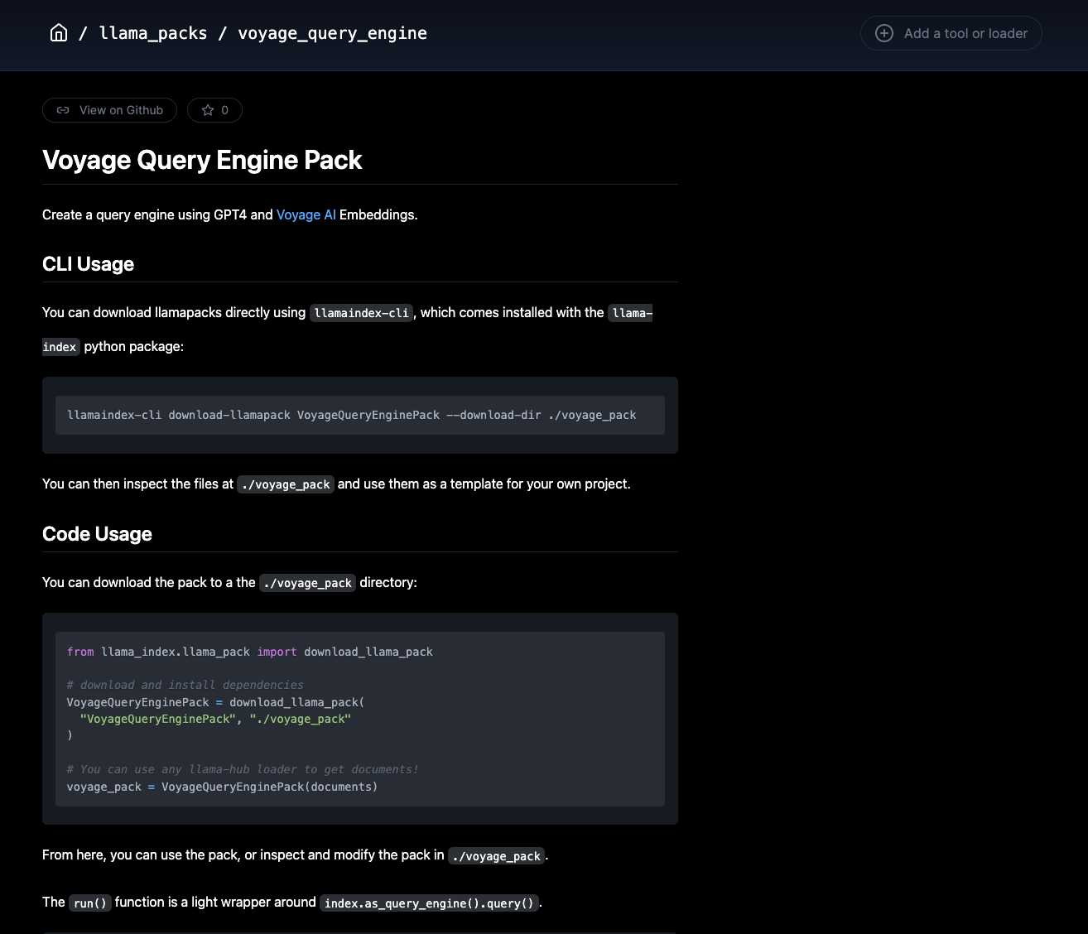Click the 'voyage_pack = VoyageQueryEnginePack(documents)' line
This screenshot has height=934, width=1088.
[x=222, y=787]
